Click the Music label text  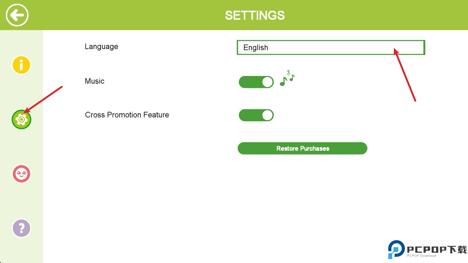click(x=94, y=81)
